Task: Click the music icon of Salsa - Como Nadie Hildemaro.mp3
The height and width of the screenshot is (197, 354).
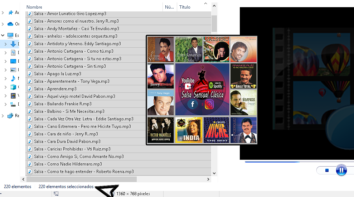Action: coord(30,164)
